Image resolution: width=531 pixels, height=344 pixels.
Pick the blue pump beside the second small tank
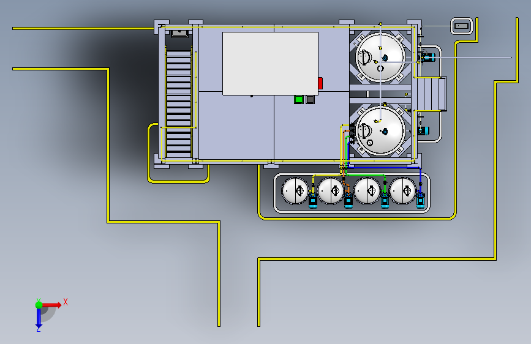coord(348,200)
